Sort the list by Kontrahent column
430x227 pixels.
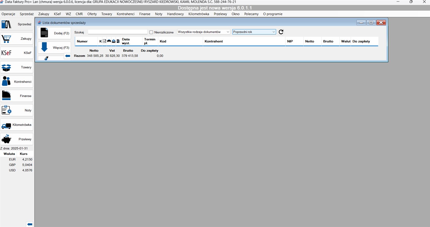click(214, 41)
